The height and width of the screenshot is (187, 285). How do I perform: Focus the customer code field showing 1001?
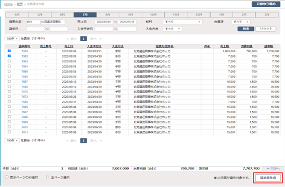(x=33, y=22)
